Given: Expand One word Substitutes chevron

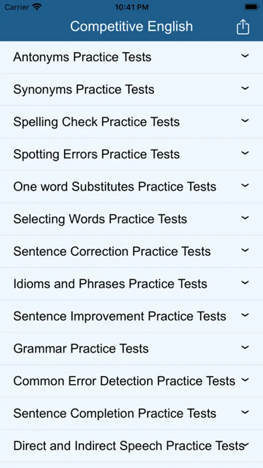Looking at the screenshot, I should point(245,185).
